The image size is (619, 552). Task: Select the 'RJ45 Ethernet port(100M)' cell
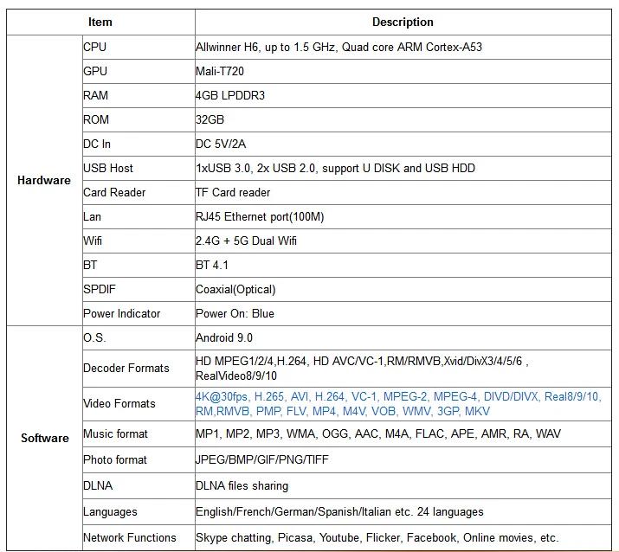click(260, 216)
